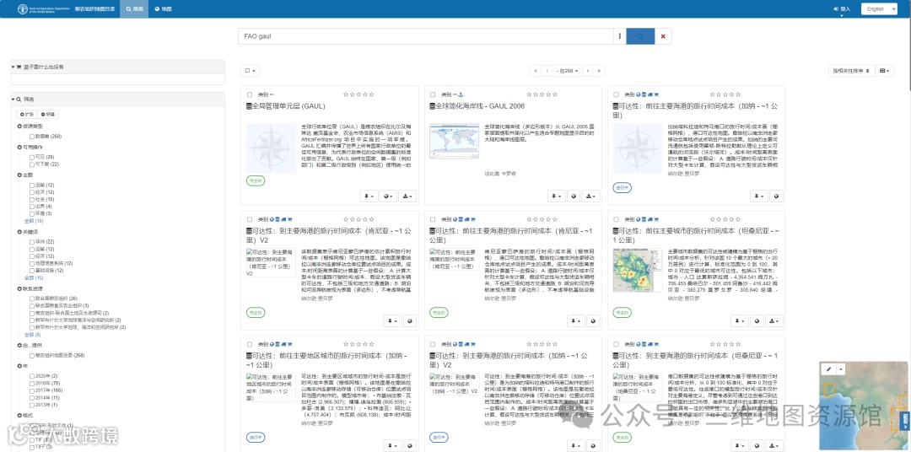Show all contacts via 全部 (8) link
Image resolution: width=911 pixels, height=452 pixels.
[x=33, y=335]
